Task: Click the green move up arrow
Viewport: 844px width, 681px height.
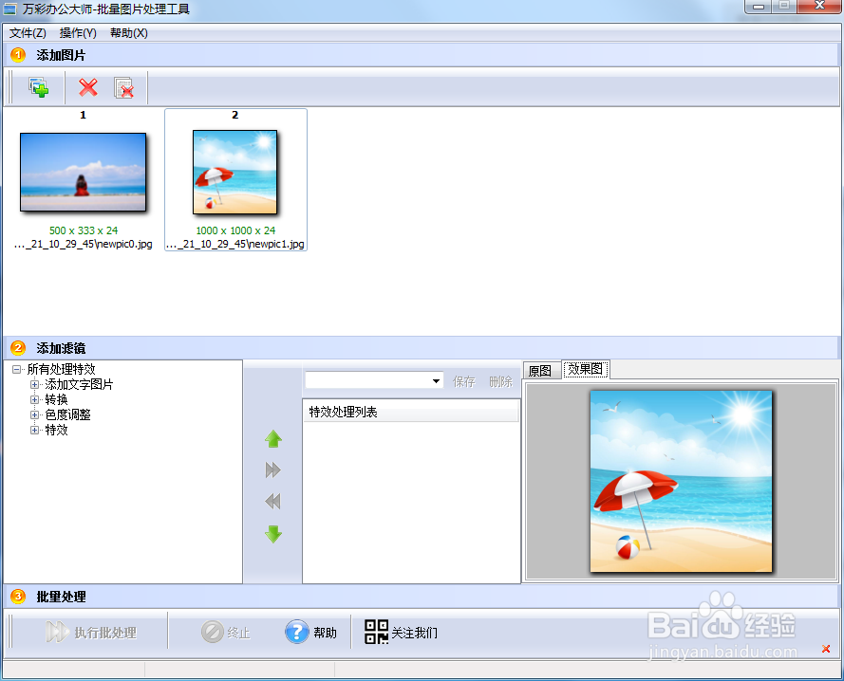Action: pyautogui.click(x=273, y=439)
